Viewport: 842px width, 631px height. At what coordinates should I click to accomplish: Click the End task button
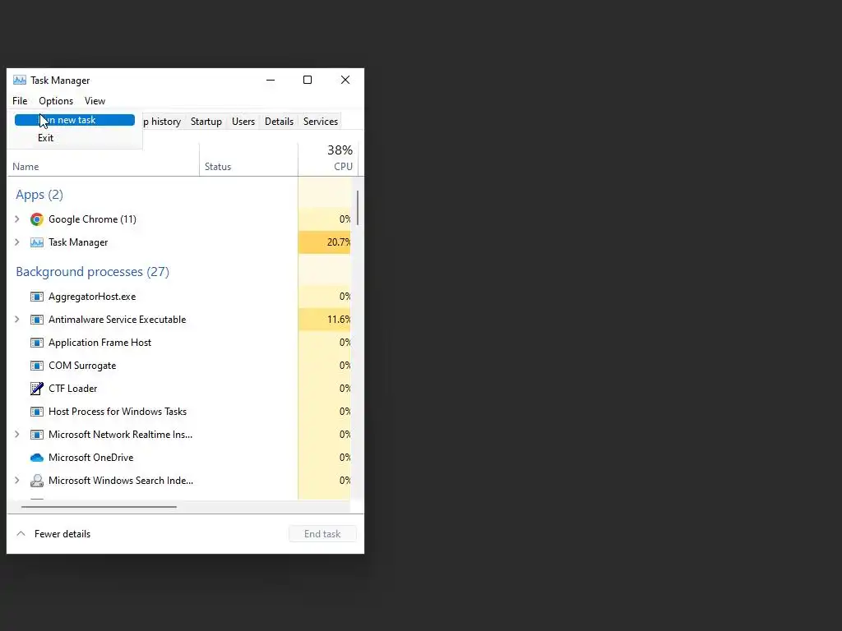(x=322, y=534)
